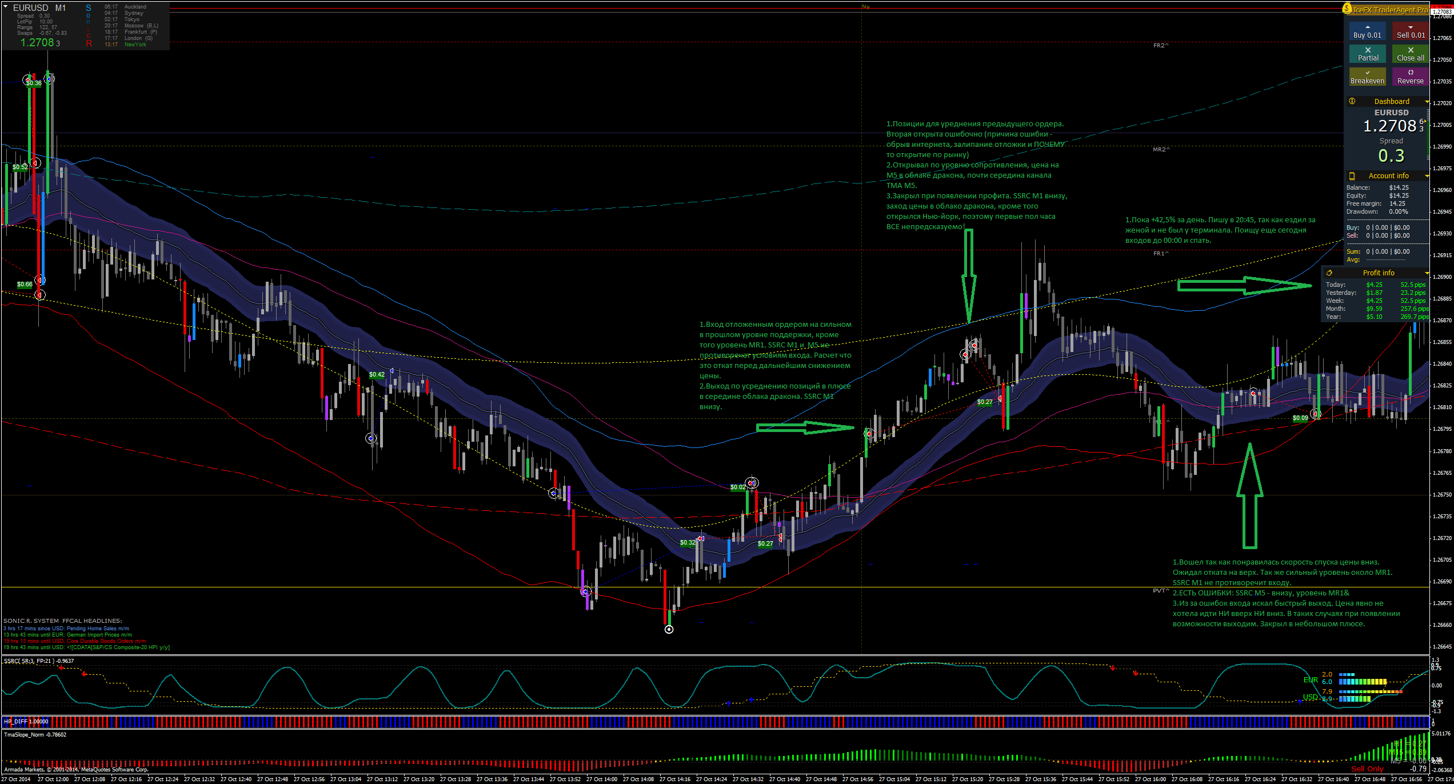Click the NewYork session time row

coord(125,45)
